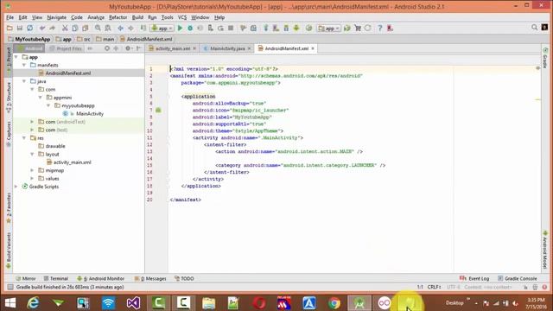Navigate back with the blue arrow icon
Viewport: 553px width, 311px height.
(x=121, y=28)
